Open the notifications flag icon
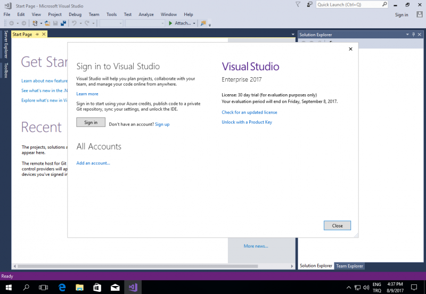This screenshot has width=426, height=294. (x=298, y=4)
